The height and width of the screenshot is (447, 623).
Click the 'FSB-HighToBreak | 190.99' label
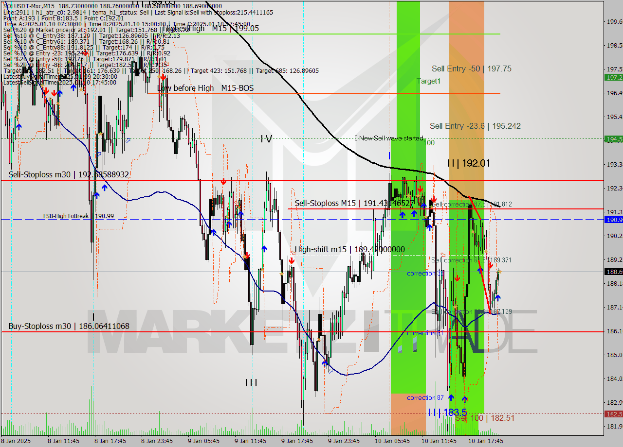[78, 216]
